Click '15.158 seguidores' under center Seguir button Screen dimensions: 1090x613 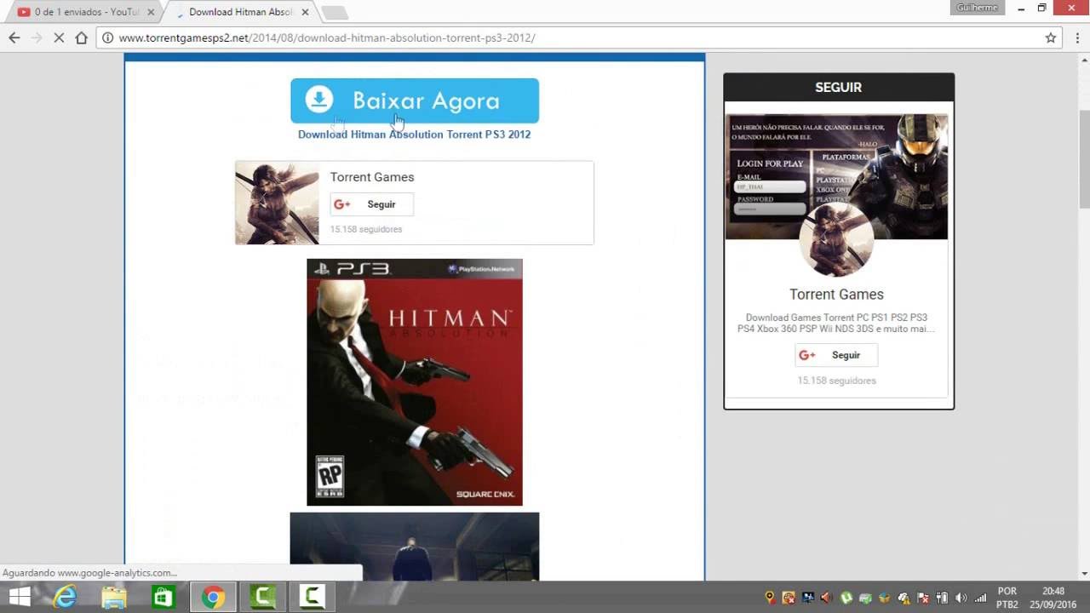coord(366,229)
